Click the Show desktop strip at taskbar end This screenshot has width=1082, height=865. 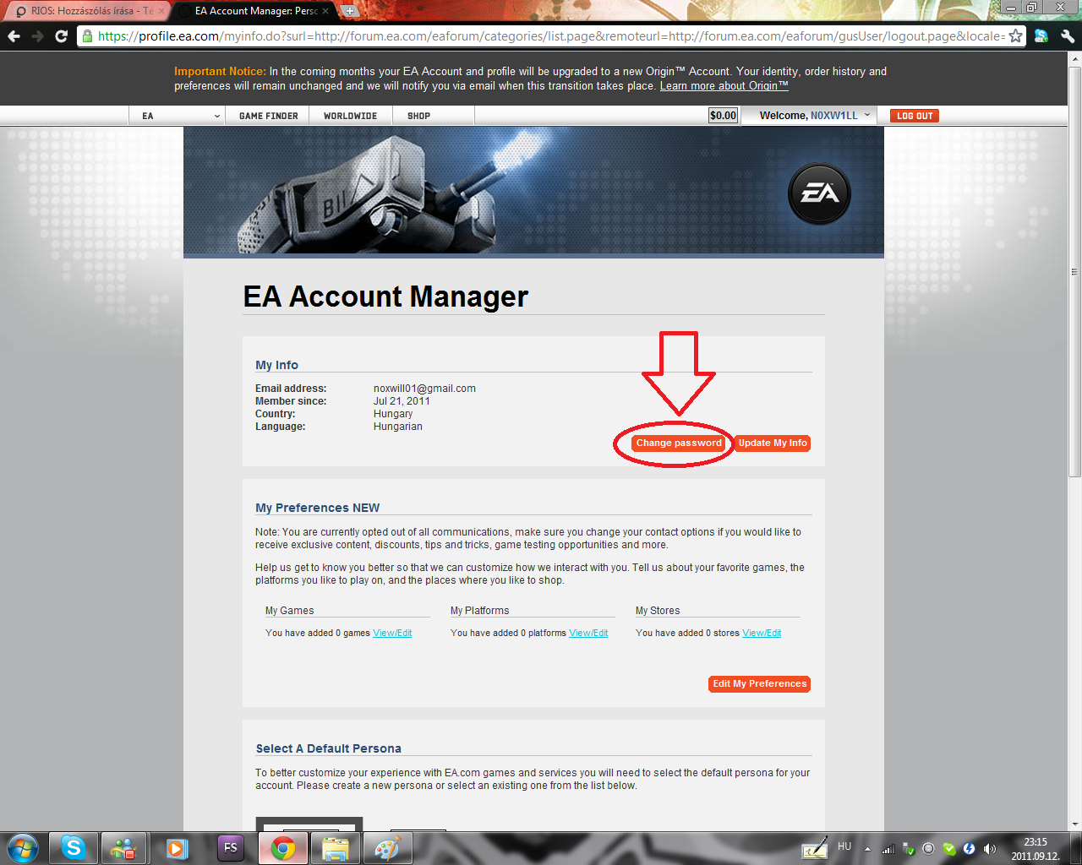(x=1075, y=848)
